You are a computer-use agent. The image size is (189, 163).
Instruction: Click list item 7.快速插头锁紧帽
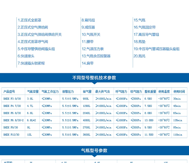(31, 63)
